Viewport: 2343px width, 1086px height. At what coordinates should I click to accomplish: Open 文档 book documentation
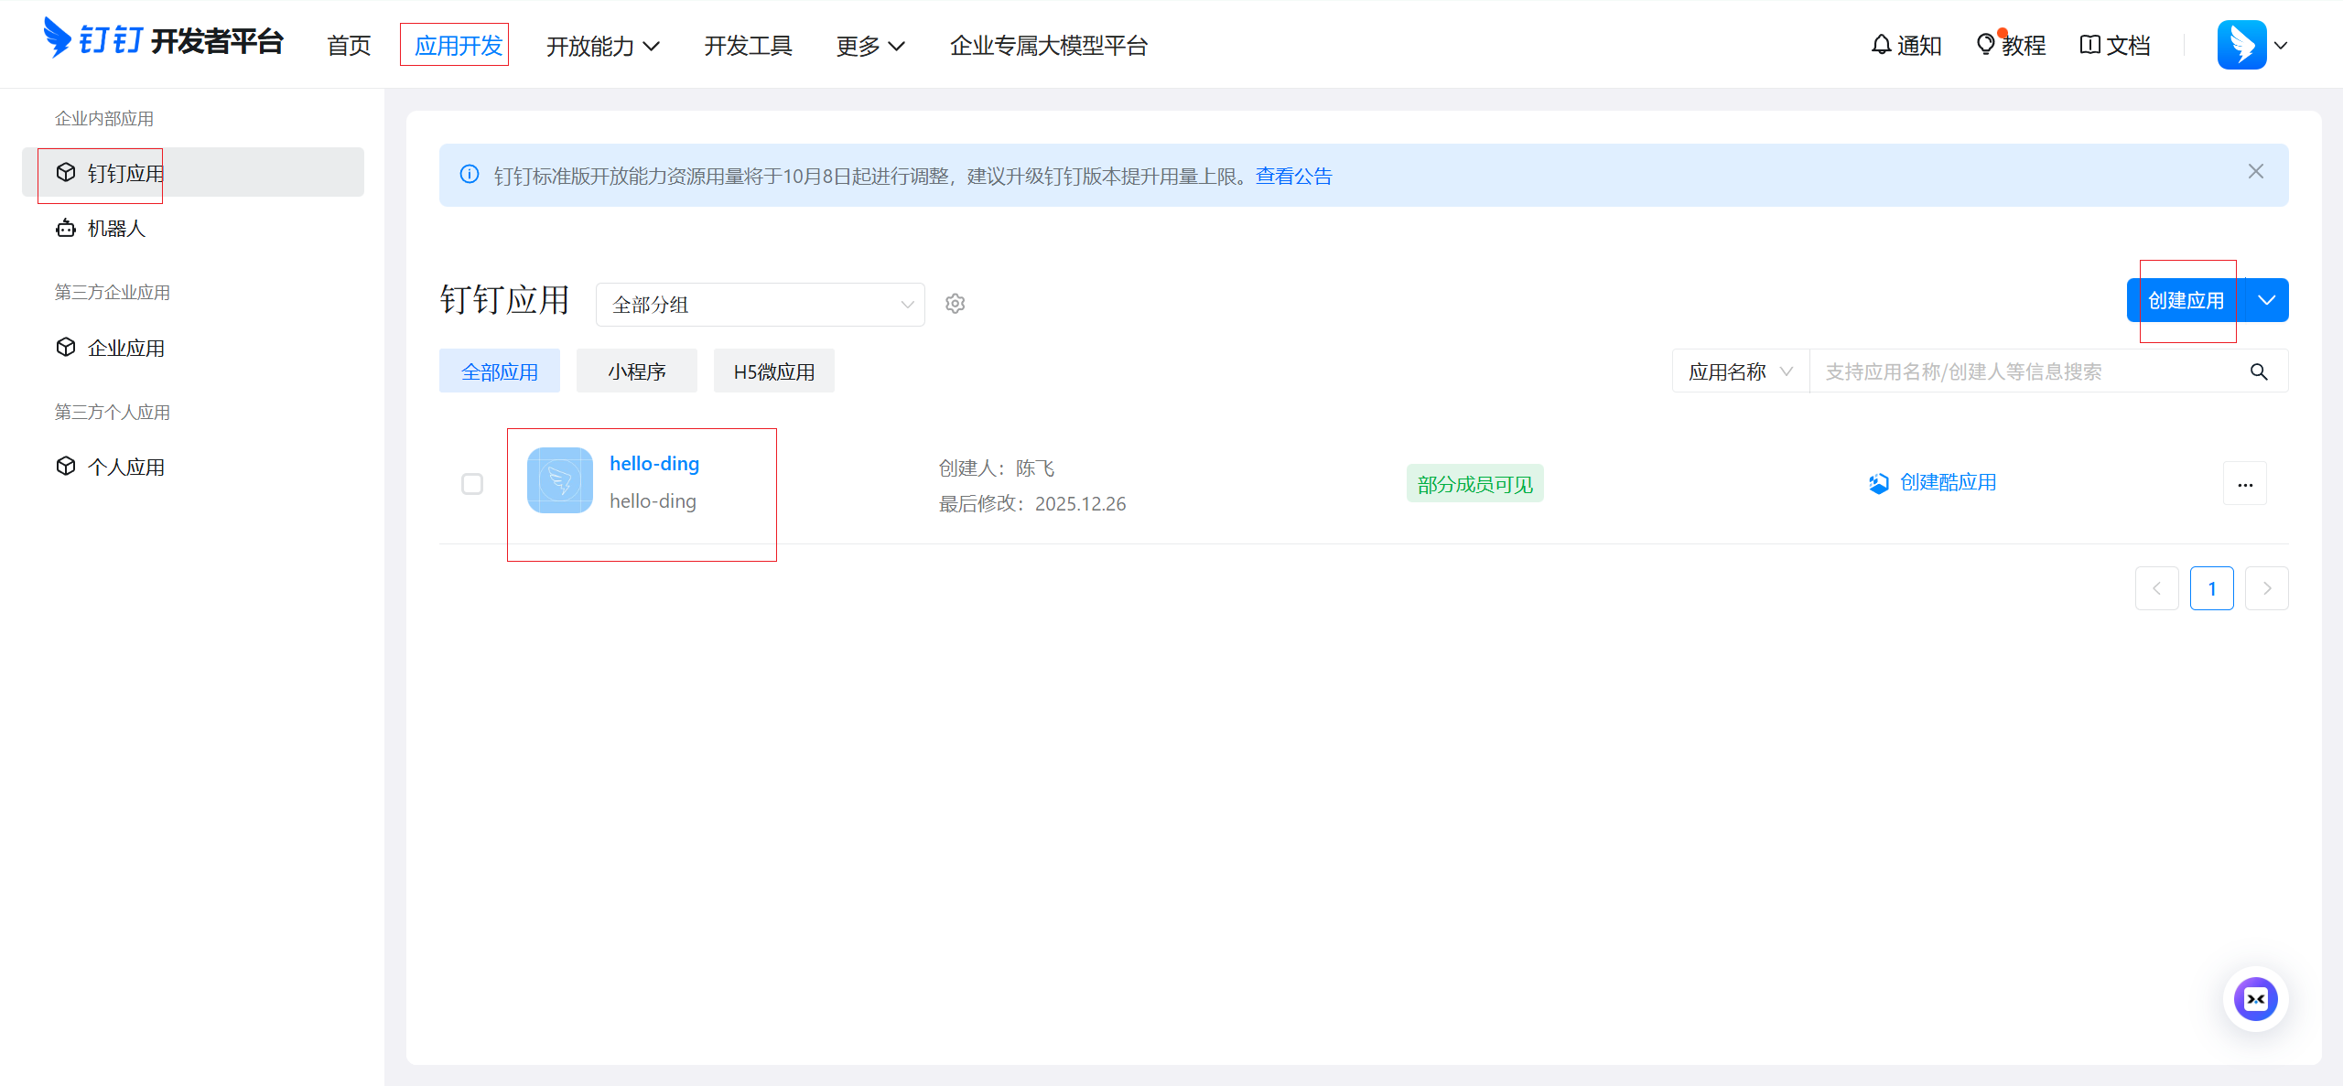(2115, 45)
